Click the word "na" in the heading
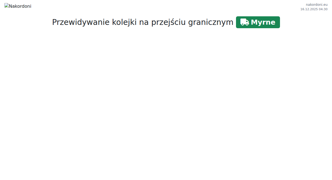The height and width of the screenshot is (180, 332). click(144, 22)
